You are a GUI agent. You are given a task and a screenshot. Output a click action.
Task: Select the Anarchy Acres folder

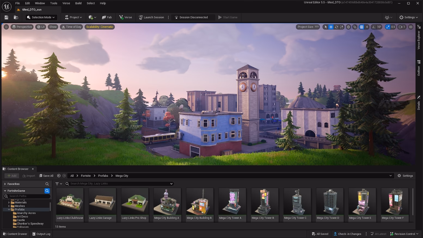click(x=26, y=213)
